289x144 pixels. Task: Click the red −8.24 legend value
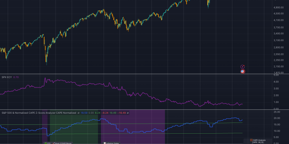pyautogui.click(x=105, y=113)
